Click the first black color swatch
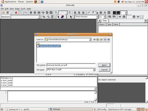The image size is (148, 111). (x=114, y=13)
